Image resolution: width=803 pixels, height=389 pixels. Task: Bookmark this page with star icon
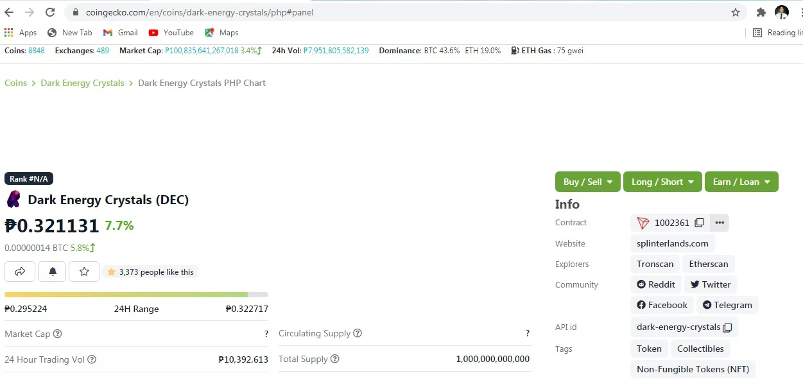point(736,12)
